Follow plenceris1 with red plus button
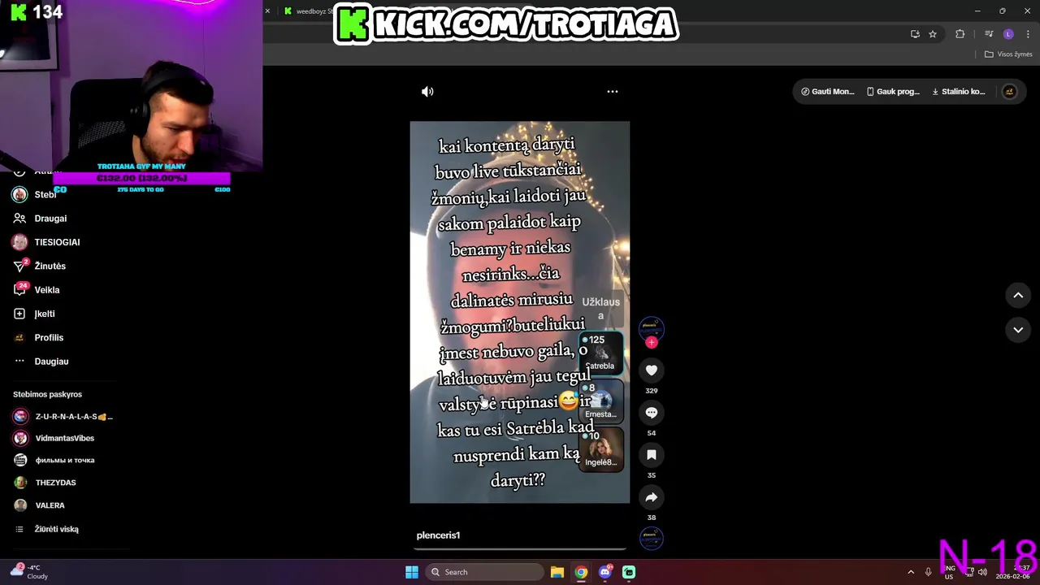Viewport: 1040px width, 585px height. pyautogui.click(x=652, y=342)
